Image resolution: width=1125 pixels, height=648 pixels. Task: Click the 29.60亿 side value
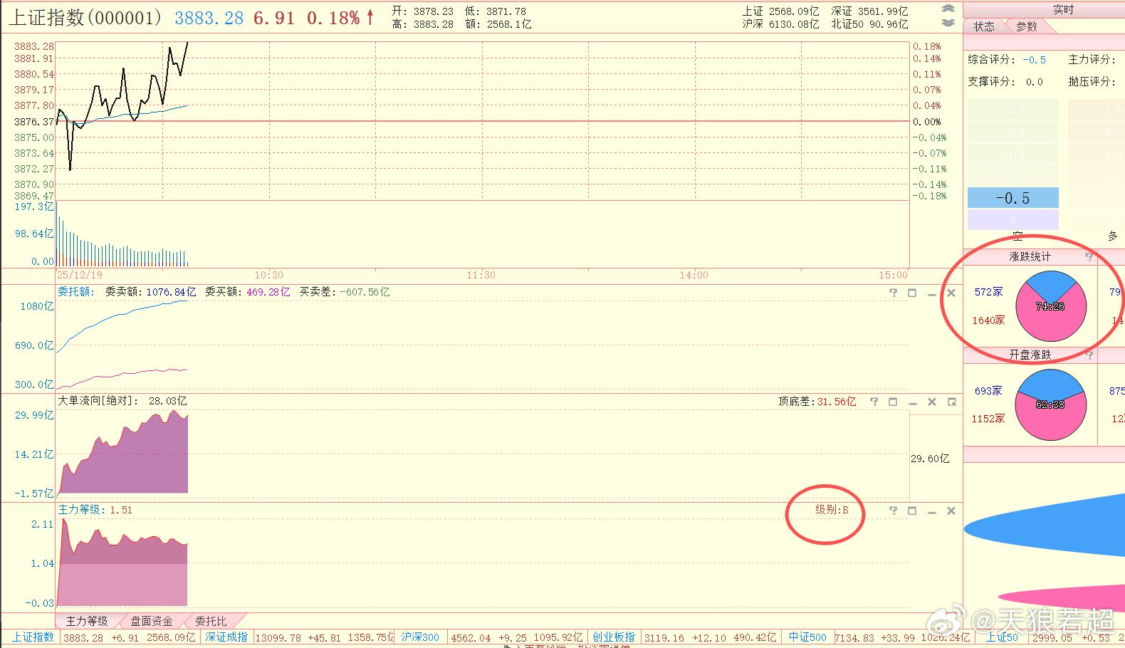pyautogui.click(x=930, y=459)
